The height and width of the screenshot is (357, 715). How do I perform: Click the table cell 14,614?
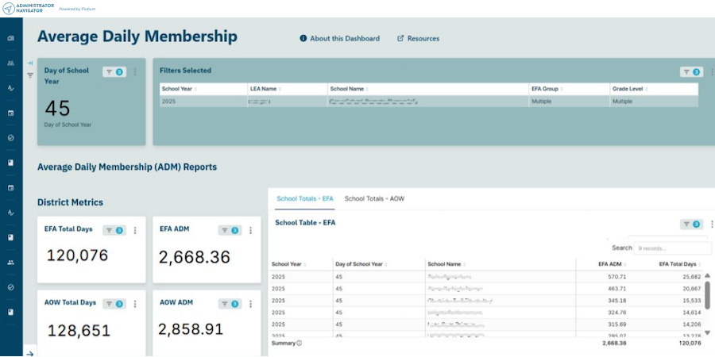pos(692,313)
